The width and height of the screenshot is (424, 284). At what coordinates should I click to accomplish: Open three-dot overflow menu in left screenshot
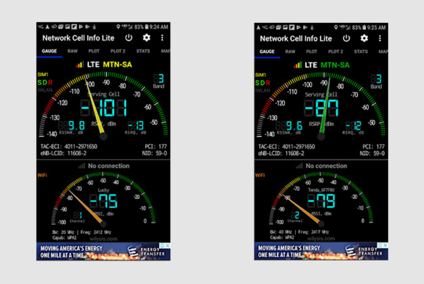pyautogui.click(x=162, y=38)
